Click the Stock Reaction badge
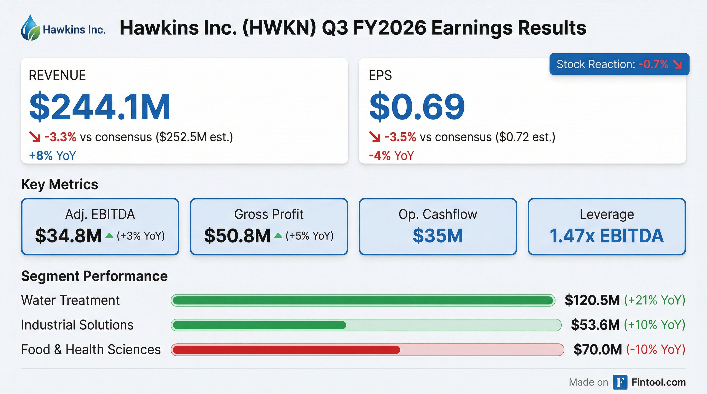 [619, 64]
